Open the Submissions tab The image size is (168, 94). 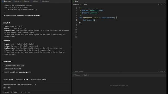pos(45,1)
